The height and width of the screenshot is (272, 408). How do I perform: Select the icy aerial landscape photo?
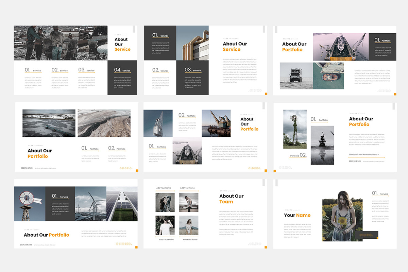click(49, 123)
